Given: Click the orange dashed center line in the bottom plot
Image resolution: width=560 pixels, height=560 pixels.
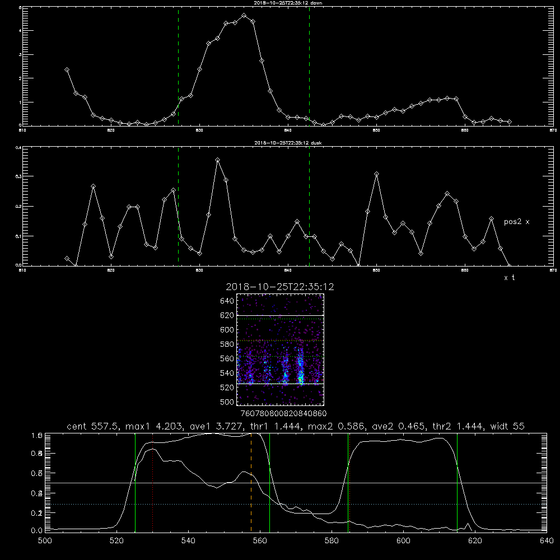Looking at the screenshot, I should [251, 482].
